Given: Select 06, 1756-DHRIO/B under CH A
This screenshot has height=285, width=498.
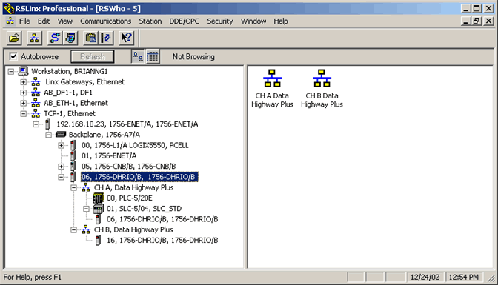Looking at the screenshot, I should click(x=162, y=219).
